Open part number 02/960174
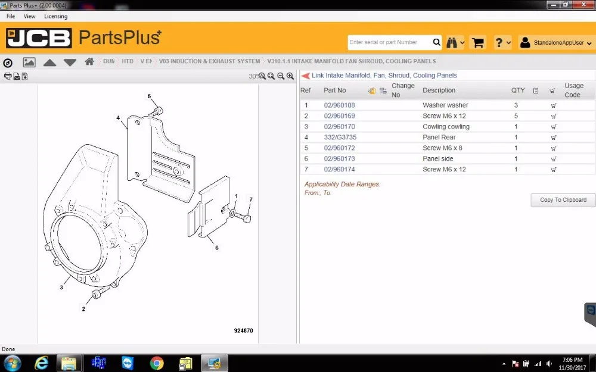The image size is (596, 372). pyautogui.click(x=340, y=169)
